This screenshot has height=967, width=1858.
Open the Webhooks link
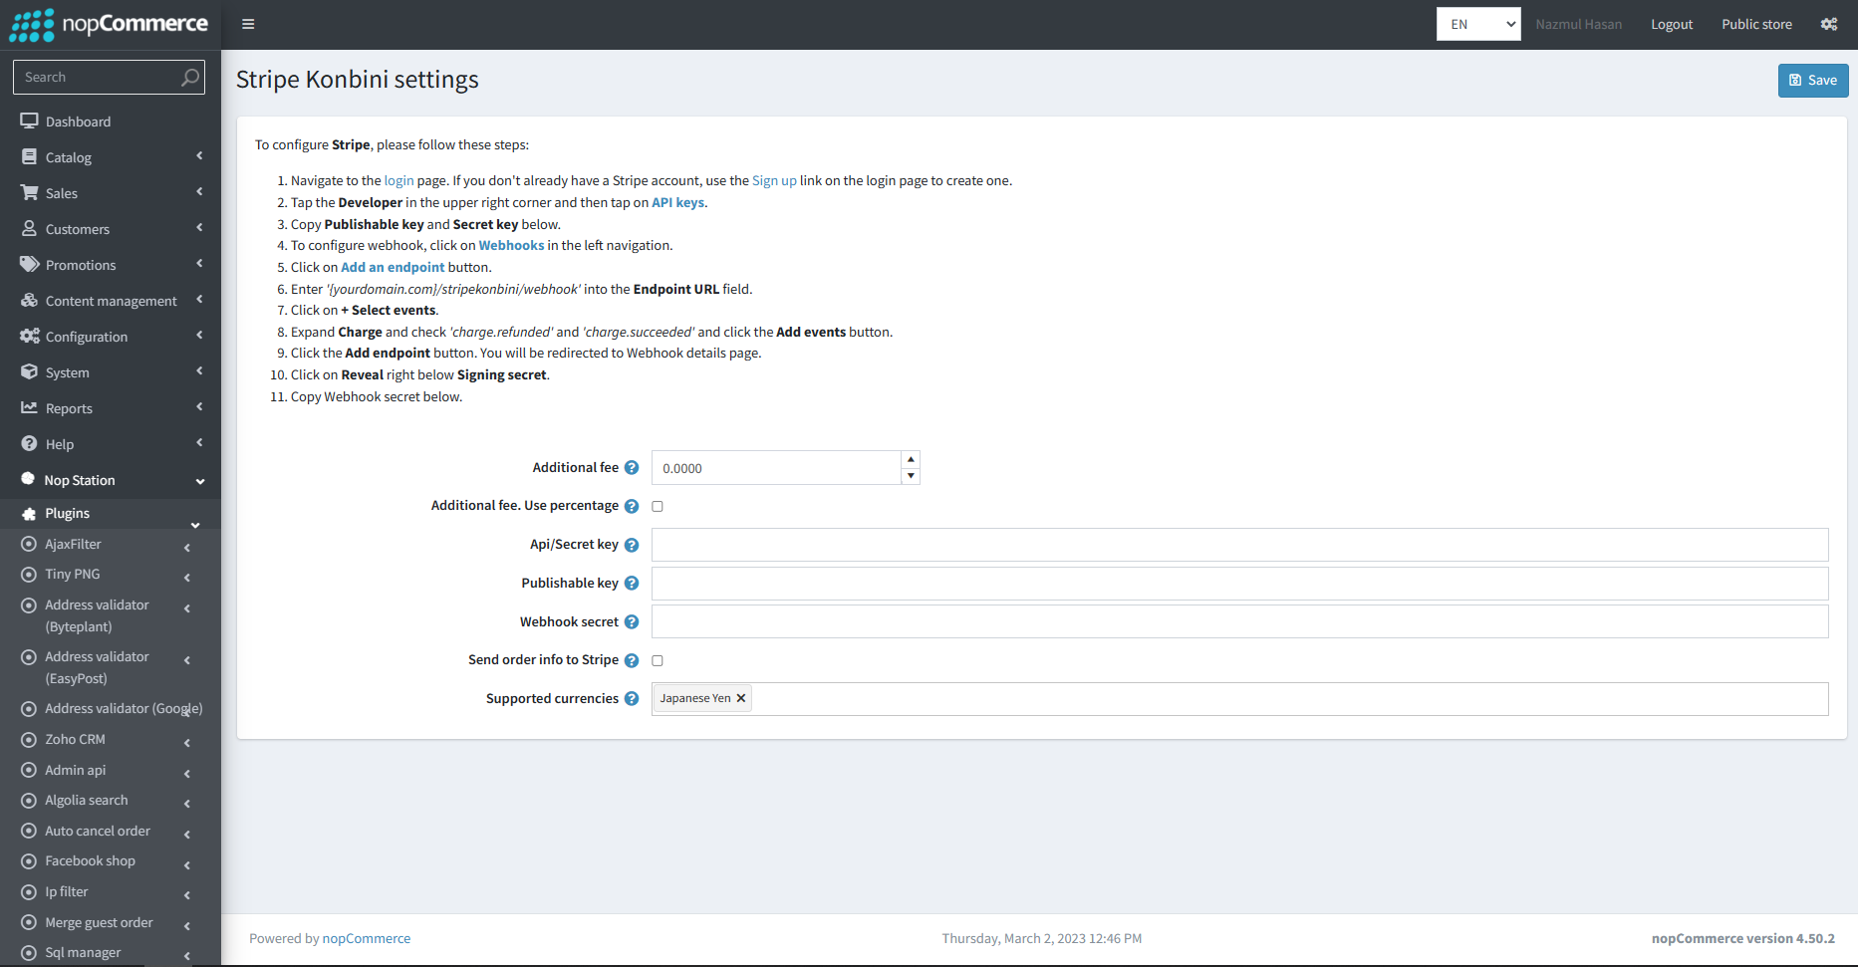pos(511,245)
